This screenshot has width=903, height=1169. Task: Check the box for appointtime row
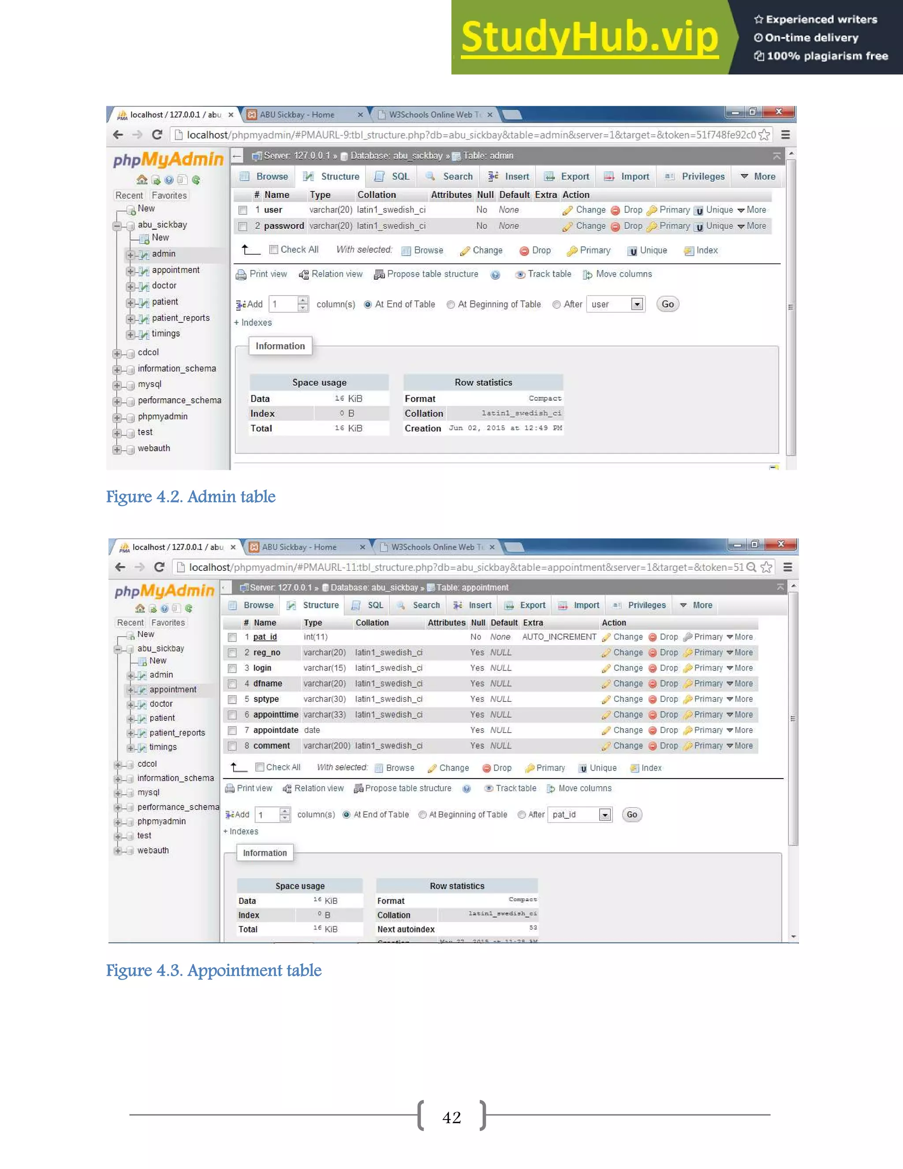(x=232, y=715)
